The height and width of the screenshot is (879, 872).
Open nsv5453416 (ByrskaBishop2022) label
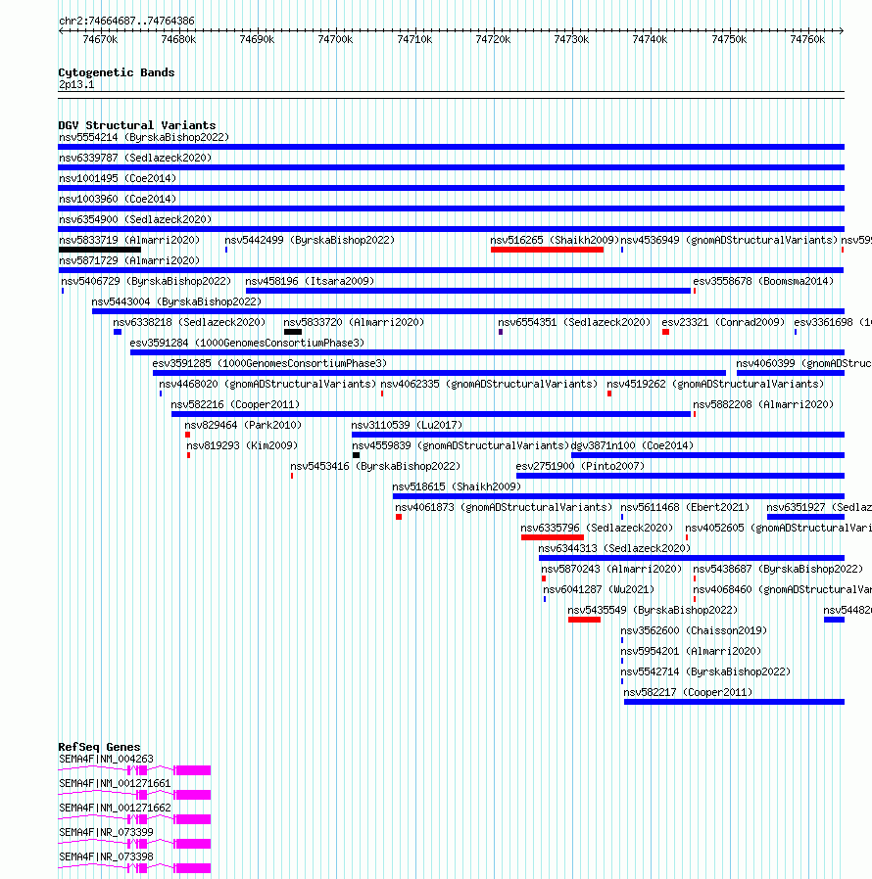tap(375, 466)
